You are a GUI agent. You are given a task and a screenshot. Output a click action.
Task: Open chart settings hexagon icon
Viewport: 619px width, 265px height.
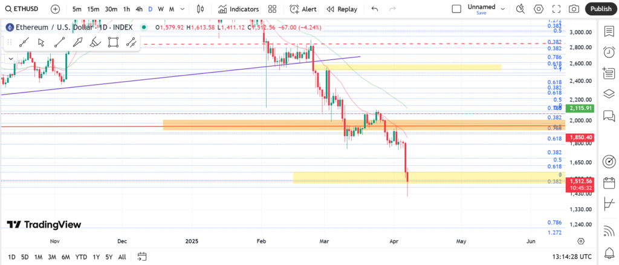539,9
